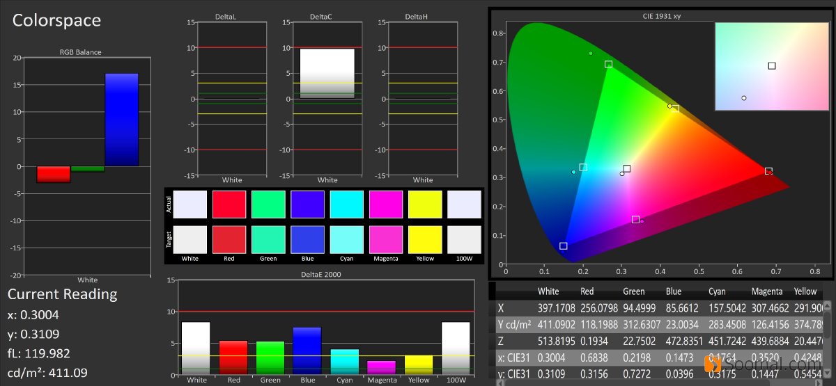Image resolution: width=836 pixels, height=386 pixels.
Task: Click the blue bar in DeltaE 2000 chart
Action: 307,351
